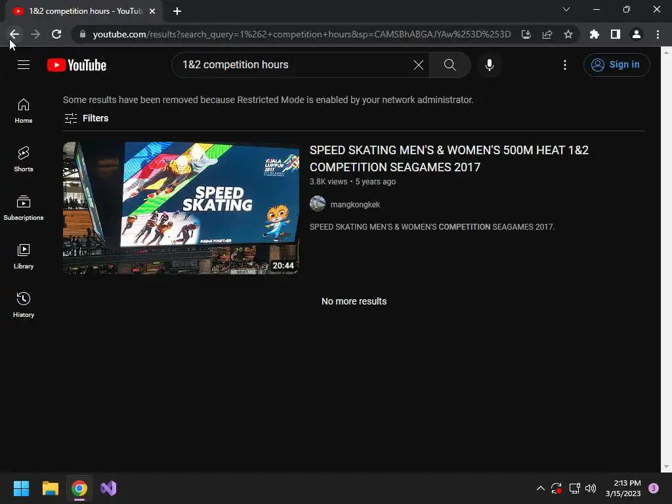The width and height of the screenshot is (672, 504).
Task: Click the address bar URL
Action: (302, 34)
